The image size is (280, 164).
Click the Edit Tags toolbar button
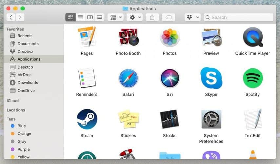[x=169, y=17]
